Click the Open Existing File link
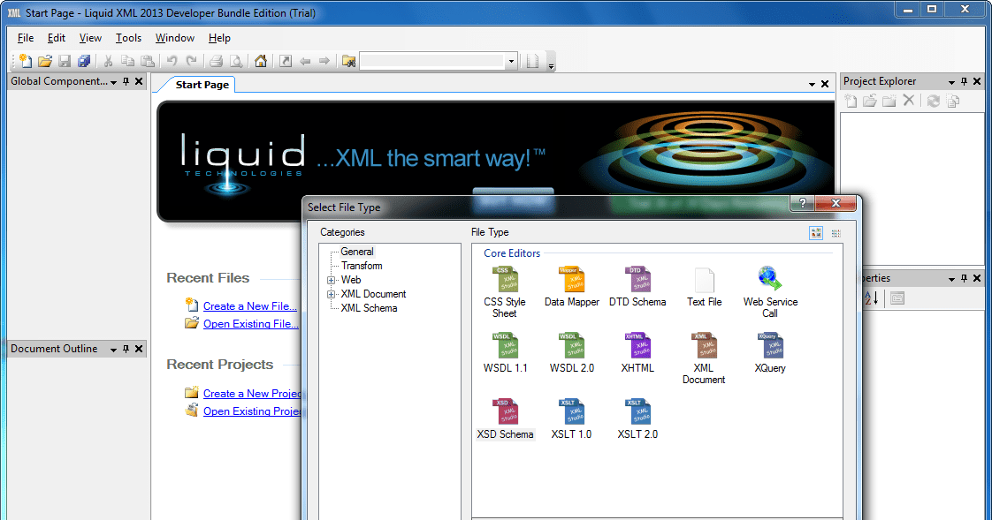The width and height of the screenshot is (992, 520). [x=250, y=323]
